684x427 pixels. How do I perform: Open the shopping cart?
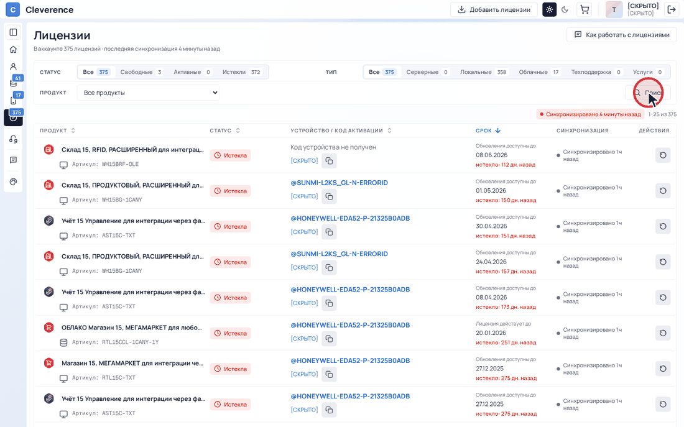point(585,9)
